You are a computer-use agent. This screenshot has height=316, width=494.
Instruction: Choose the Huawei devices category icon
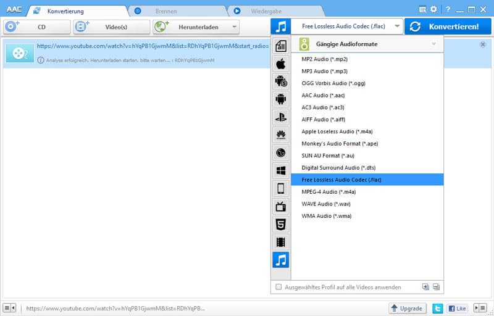point(281,135)
